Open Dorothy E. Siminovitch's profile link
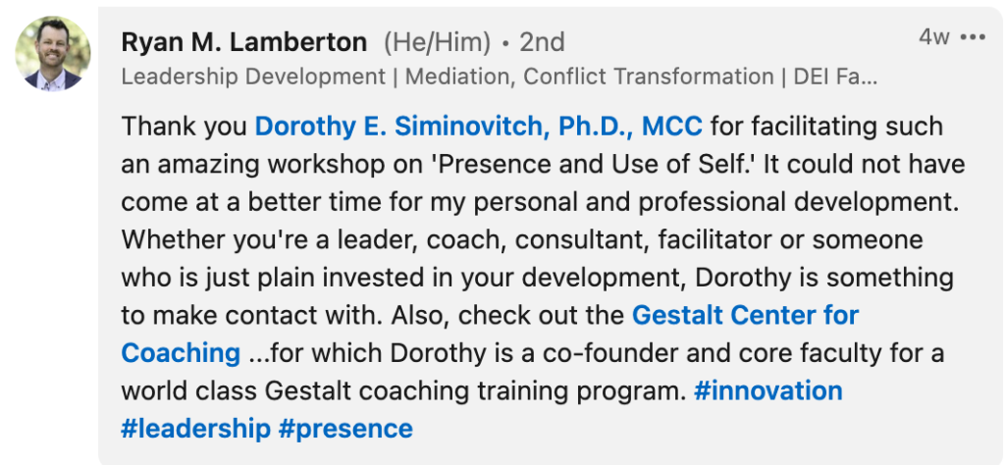Image resolution: width=1005 pixels, height=465 pixels. (479, 127)
